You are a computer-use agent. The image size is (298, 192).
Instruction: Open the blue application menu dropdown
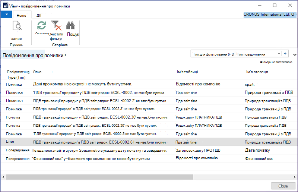[x=6, y=15]
